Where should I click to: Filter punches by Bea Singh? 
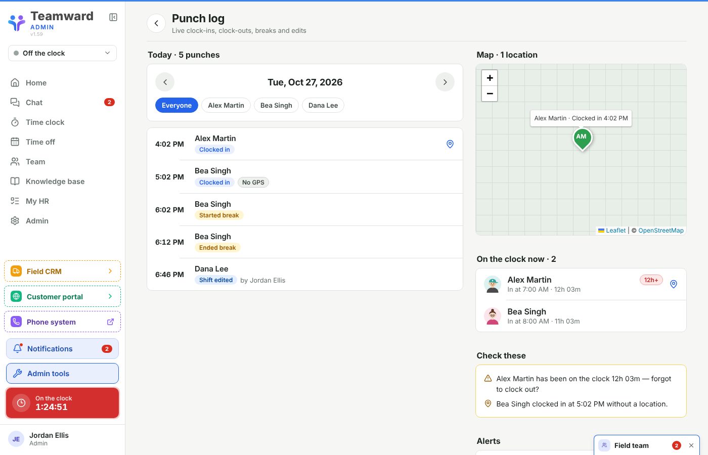coord(276,105)
